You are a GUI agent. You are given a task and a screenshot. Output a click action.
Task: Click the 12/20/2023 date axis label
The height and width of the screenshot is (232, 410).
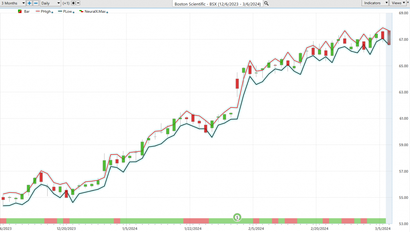66,229
